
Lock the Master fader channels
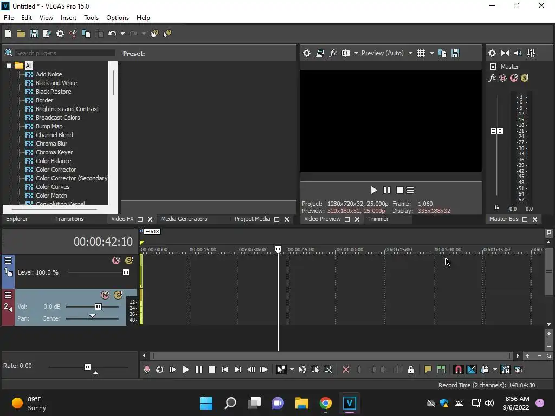pyautogui.click(x=496, y=207)
